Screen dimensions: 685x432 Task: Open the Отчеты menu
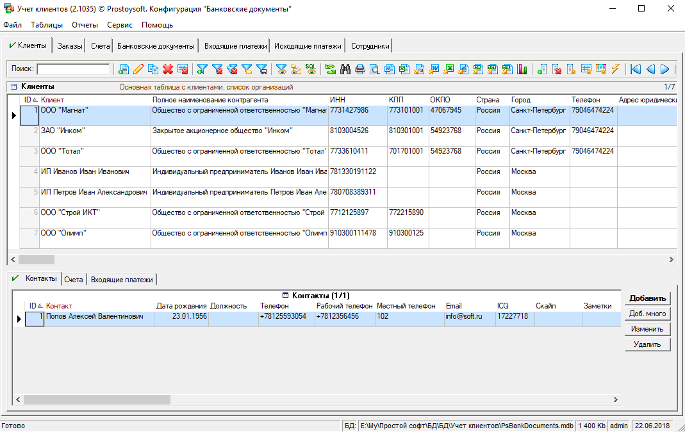click(85, 25)
